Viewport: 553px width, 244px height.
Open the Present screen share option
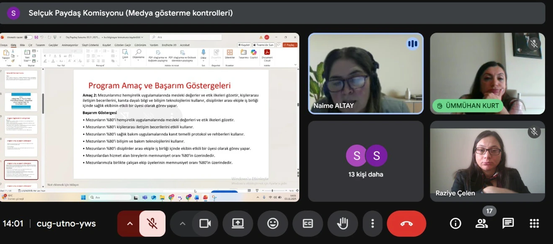pos(238,223)
